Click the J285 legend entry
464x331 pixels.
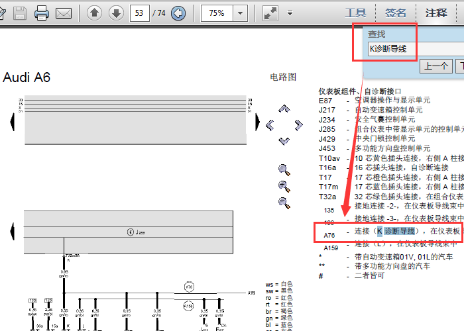point(391,129)
